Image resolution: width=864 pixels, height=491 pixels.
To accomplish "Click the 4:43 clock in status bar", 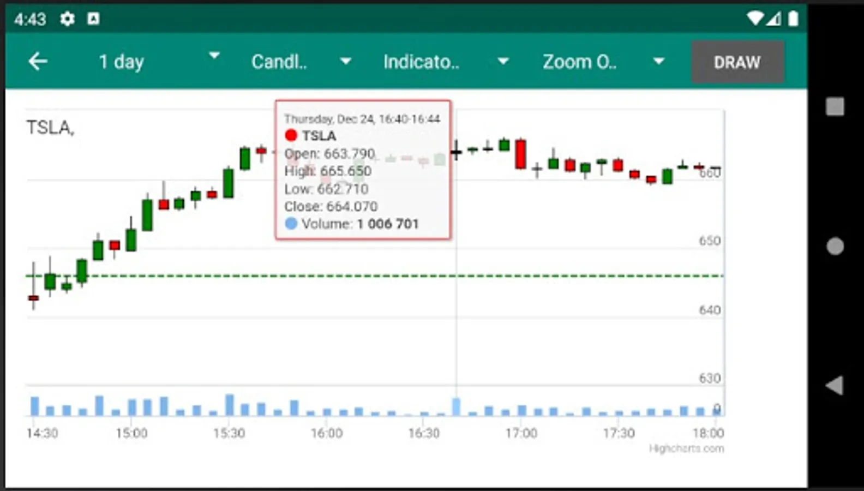I will point(30,20).
